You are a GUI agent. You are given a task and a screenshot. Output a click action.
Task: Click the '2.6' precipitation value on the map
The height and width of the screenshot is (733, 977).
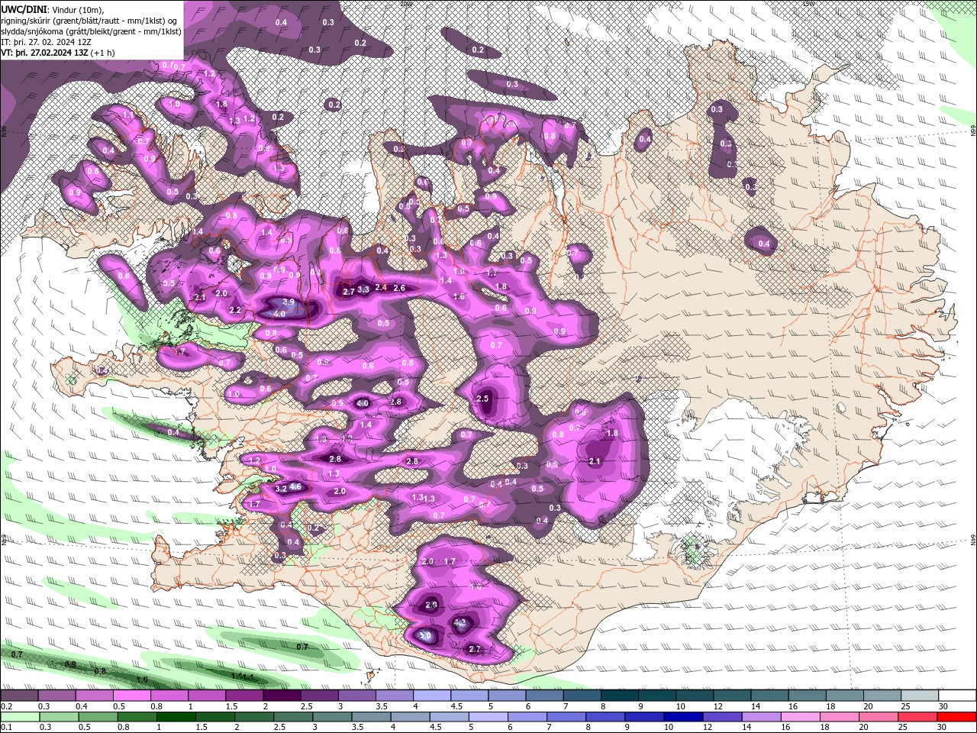click(x=398, y=288)
